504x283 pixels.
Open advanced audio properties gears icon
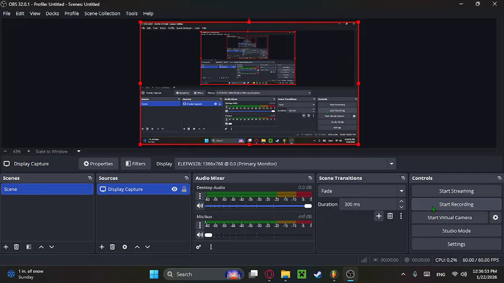click(x=199, y=247)
